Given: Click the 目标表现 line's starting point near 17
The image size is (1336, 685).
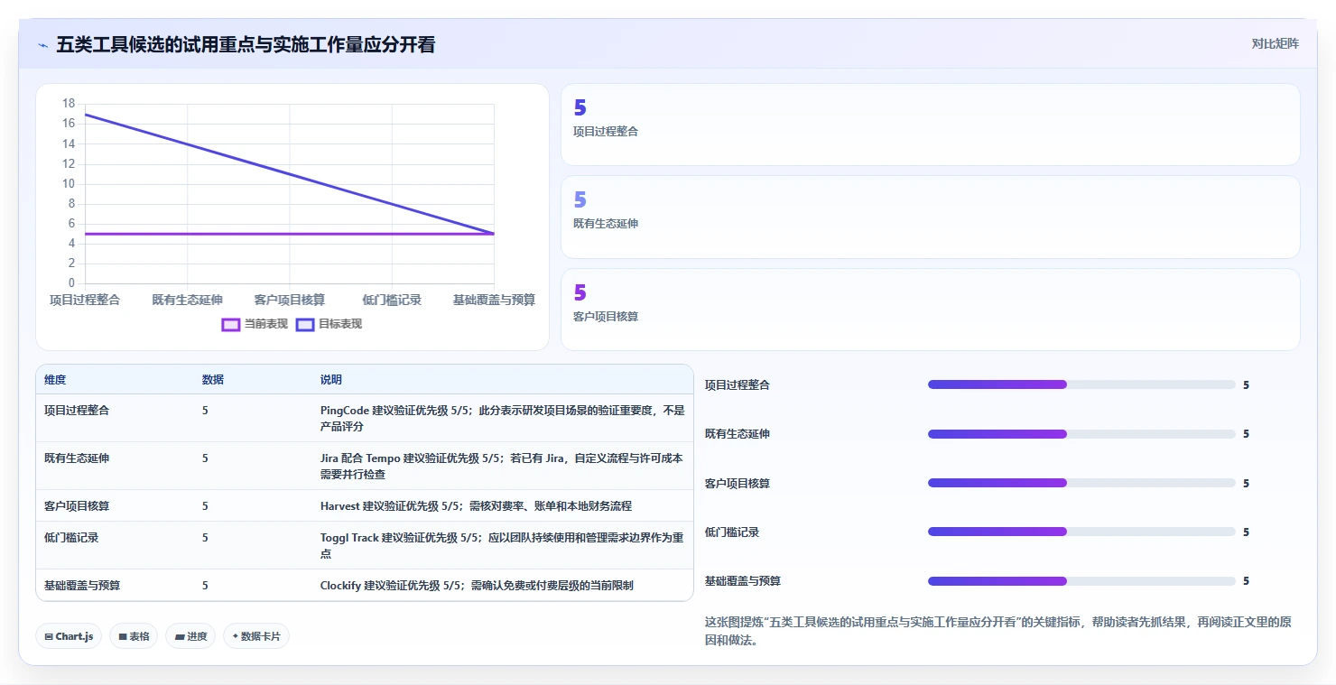Looking at the screenshot, I should 86,115.
